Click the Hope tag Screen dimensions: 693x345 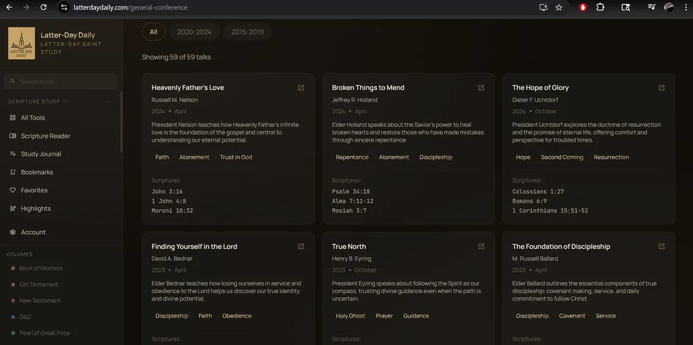[x=523, y=157]
